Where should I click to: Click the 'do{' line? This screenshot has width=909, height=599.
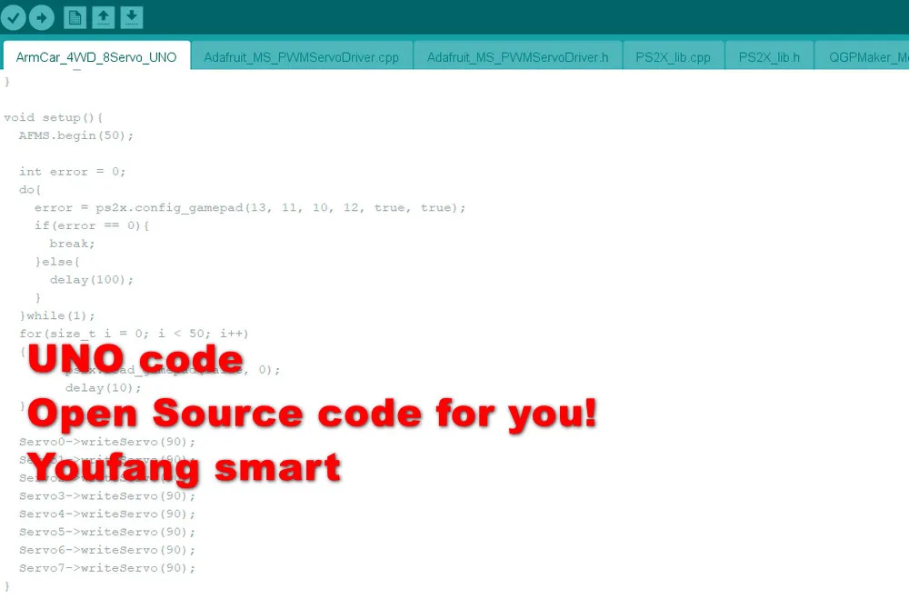[30, 190]
